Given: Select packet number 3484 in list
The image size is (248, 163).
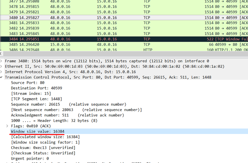Looking at the screenshot, I should (x=76, y=39).
